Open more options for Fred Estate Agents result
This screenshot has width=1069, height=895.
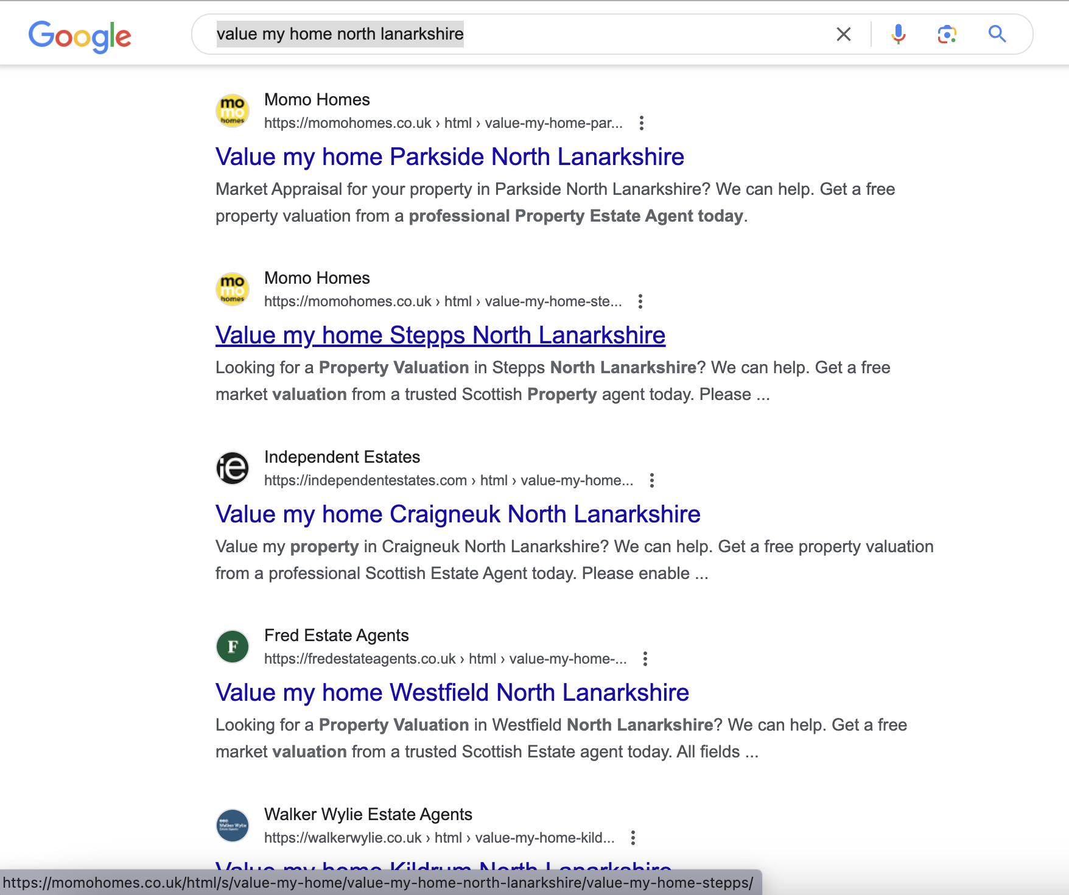645,659
